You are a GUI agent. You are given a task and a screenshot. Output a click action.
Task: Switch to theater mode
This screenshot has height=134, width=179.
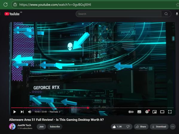[162, 112]
